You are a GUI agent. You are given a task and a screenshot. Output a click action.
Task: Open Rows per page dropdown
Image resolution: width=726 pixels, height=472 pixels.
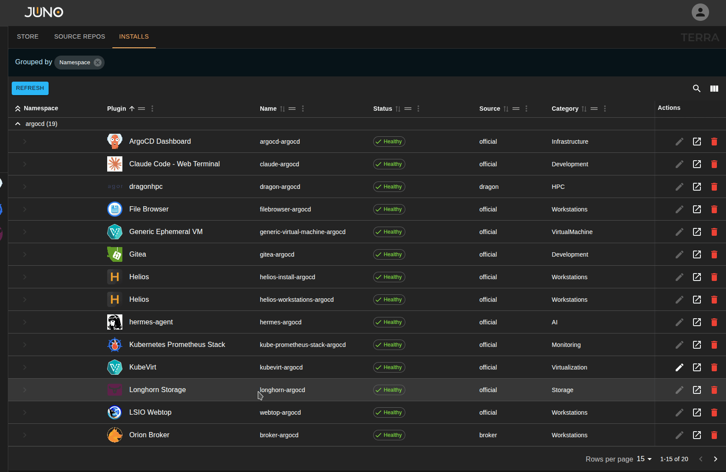tap(644, 459)
